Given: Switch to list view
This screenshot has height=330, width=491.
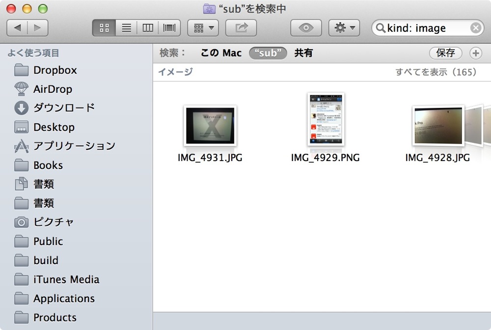Looking at the screenshot, I should pyautogui.click(x=126, y=28).
